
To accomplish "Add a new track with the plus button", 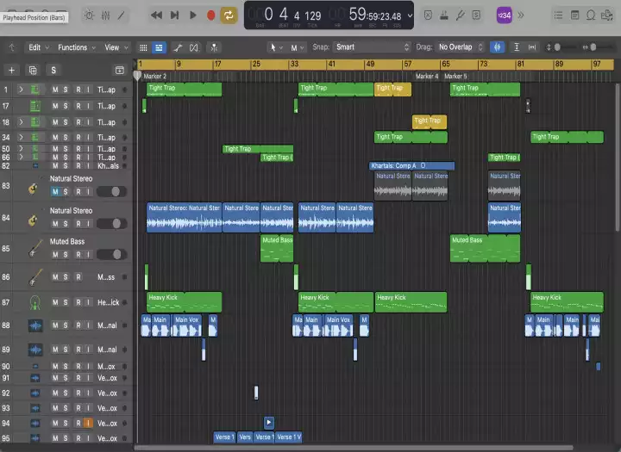I will 11,71.
